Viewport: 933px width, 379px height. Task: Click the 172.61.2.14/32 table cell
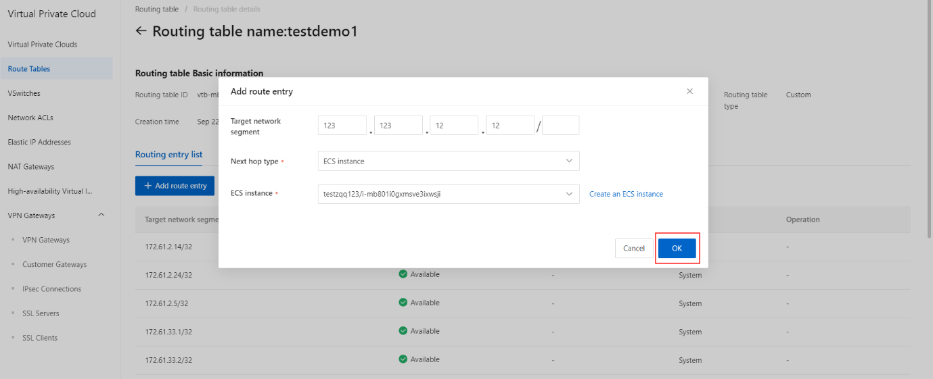coord(168,247)
